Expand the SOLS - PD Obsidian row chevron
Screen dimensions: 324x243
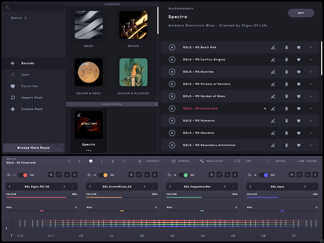pyautogui.click(x=311, y=133)
